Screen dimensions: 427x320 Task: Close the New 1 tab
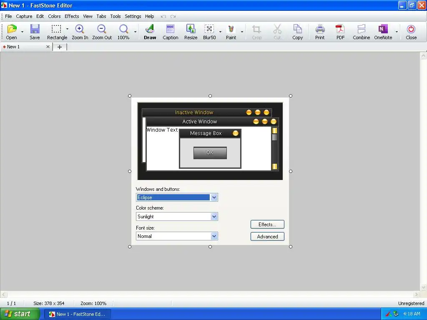(48, 47)
